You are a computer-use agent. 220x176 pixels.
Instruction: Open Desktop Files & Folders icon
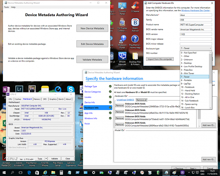point(135,59)
